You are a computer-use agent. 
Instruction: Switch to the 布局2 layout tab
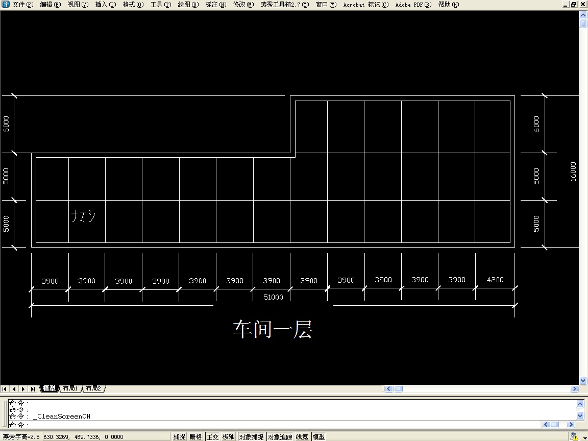point(93,388)
